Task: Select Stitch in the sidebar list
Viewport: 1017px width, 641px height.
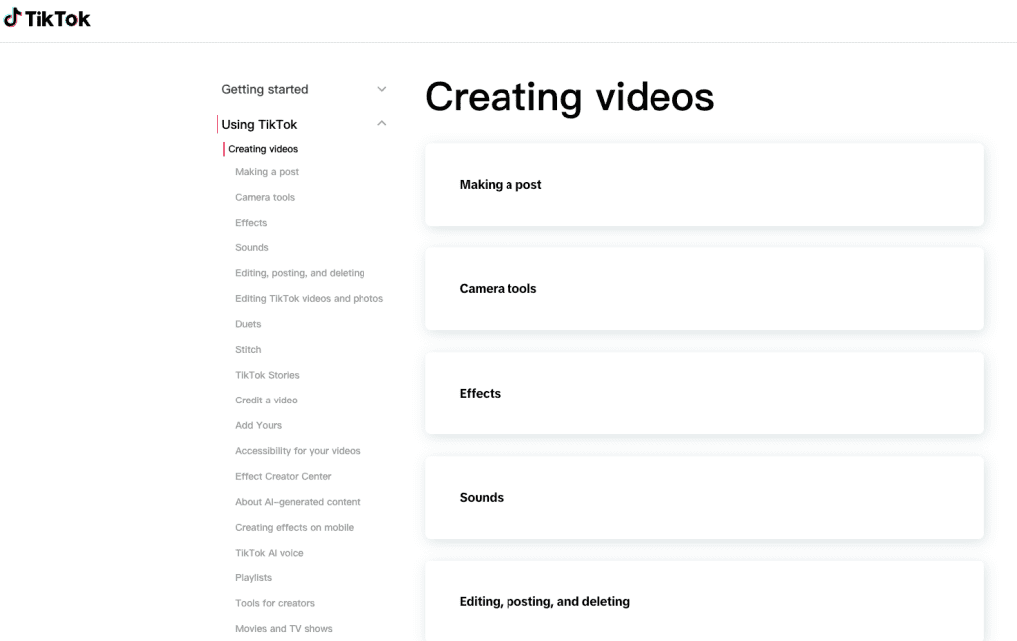Action: 248,350
